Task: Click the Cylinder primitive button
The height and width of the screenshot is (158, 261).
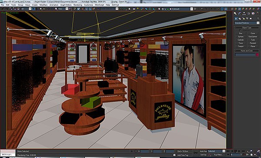Action: pyautogui.click(x=241, y=40)
